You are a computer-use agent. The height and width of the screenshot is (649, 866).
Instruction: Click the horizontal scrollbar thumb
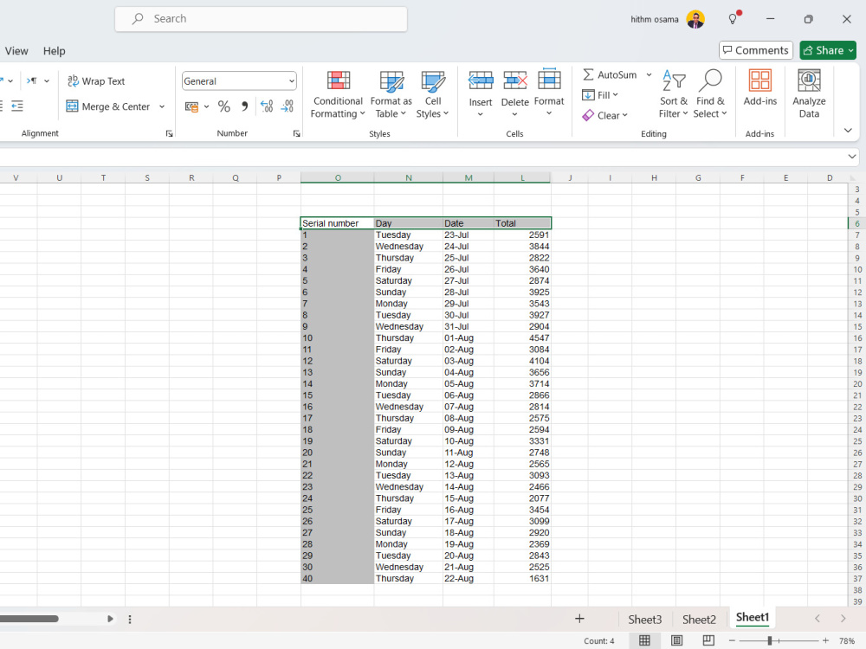[28, 619]
